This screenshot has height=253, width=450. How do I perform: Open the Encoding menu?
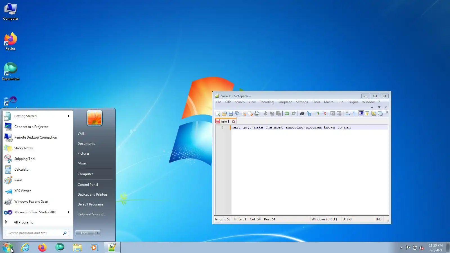tap(266, 102)
